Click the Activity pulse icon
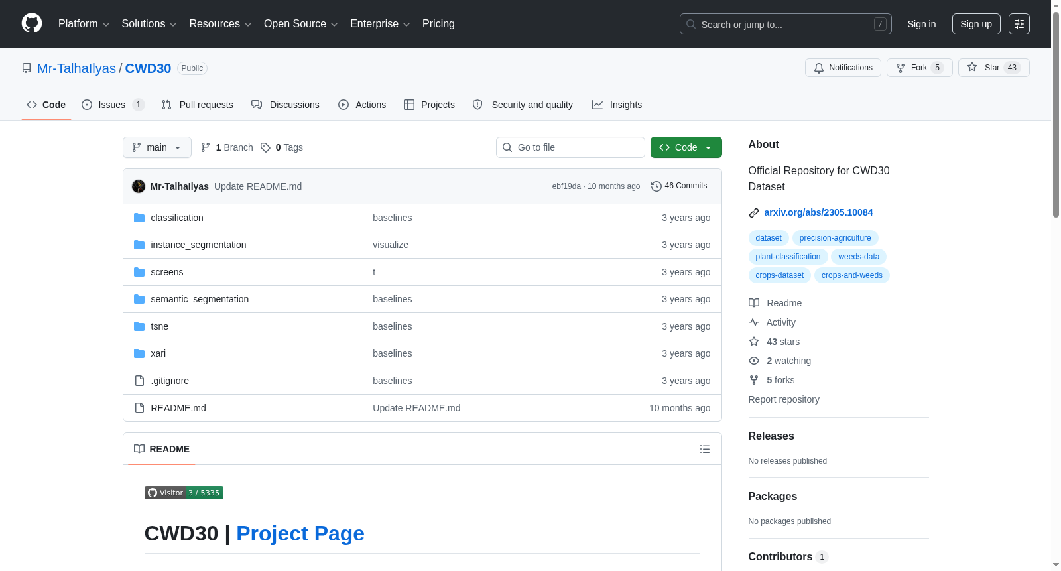1061x571 pixels. [754, 322]
